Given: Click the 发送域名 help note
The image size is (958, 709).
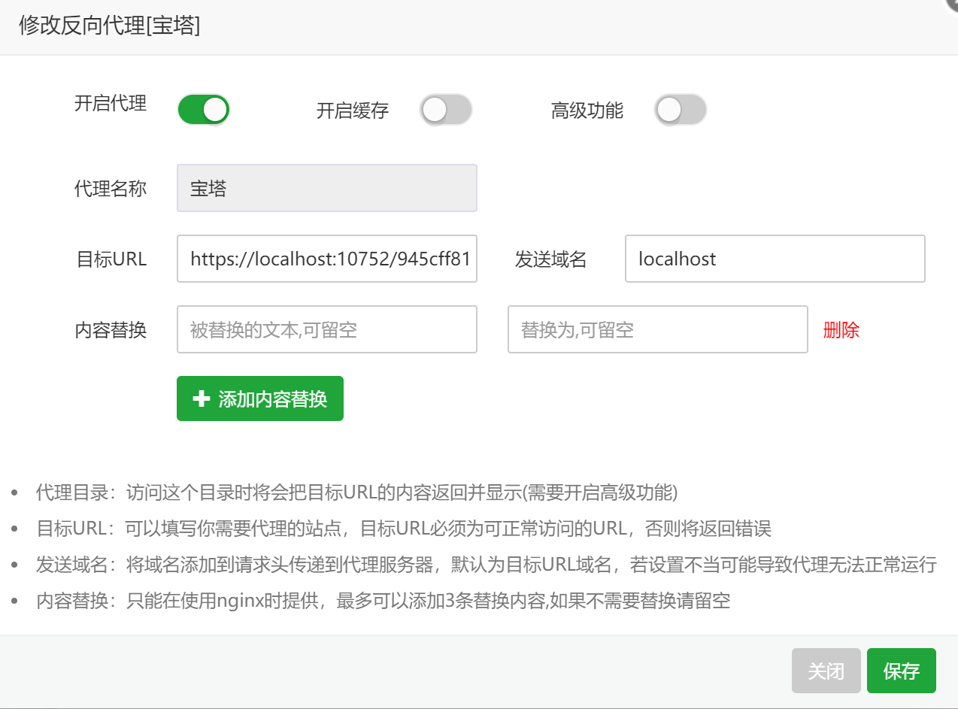Looking at the screenshot, I should click(x=487, y=565).
